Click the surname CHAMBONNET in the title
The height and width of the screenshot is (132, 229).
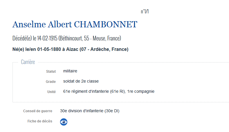click(106, 24)
